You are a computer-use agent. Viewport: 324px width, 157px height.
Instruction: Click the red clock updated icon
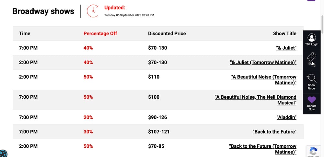click(x=93, y=11)
